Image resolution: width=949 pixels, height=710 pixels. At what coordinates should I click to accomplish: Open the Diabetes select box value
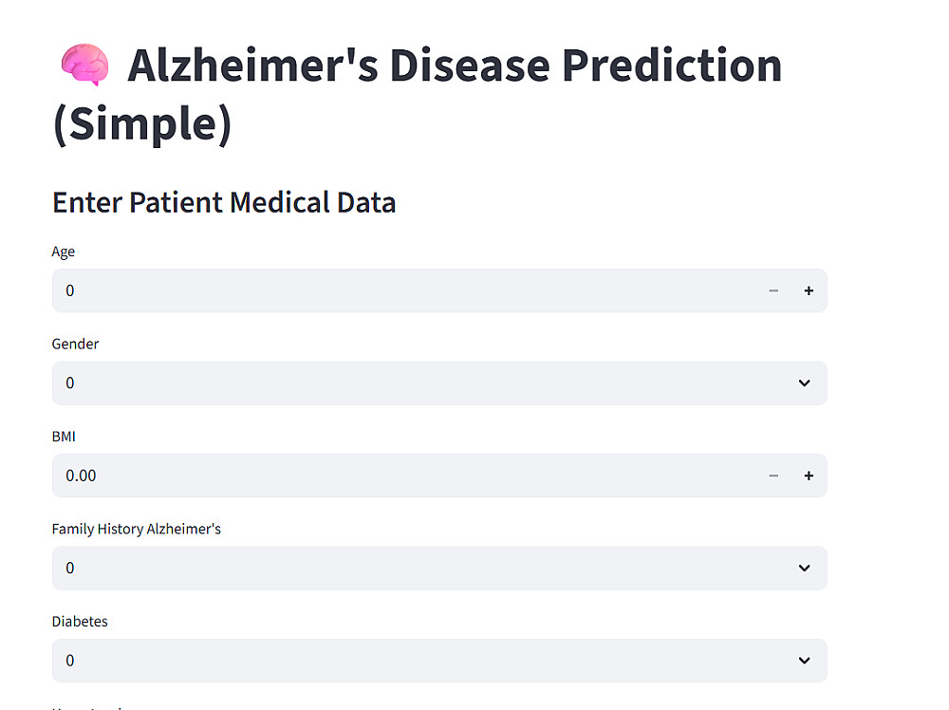pyautogui.click(x=418, y=661)
